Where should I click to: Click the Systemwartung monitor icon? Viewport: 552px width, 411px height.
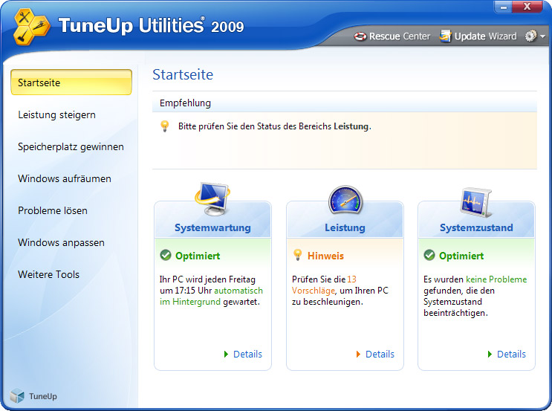[x=212, y=198]
